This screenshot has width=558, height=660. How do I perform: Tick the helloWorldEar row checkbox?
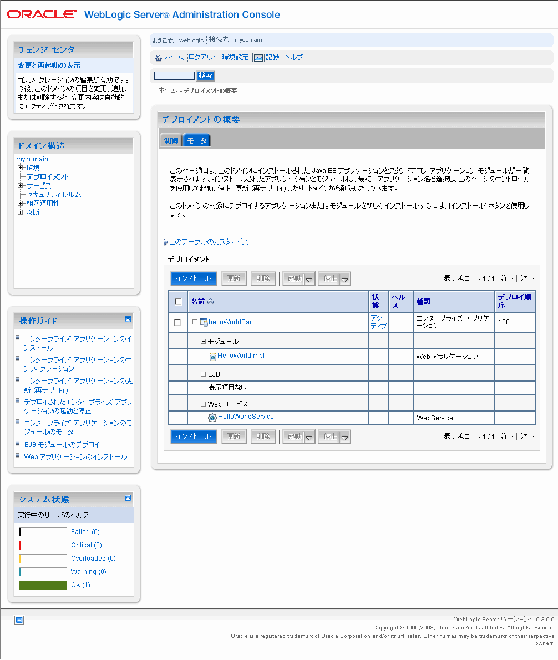(x=177, y=322)
